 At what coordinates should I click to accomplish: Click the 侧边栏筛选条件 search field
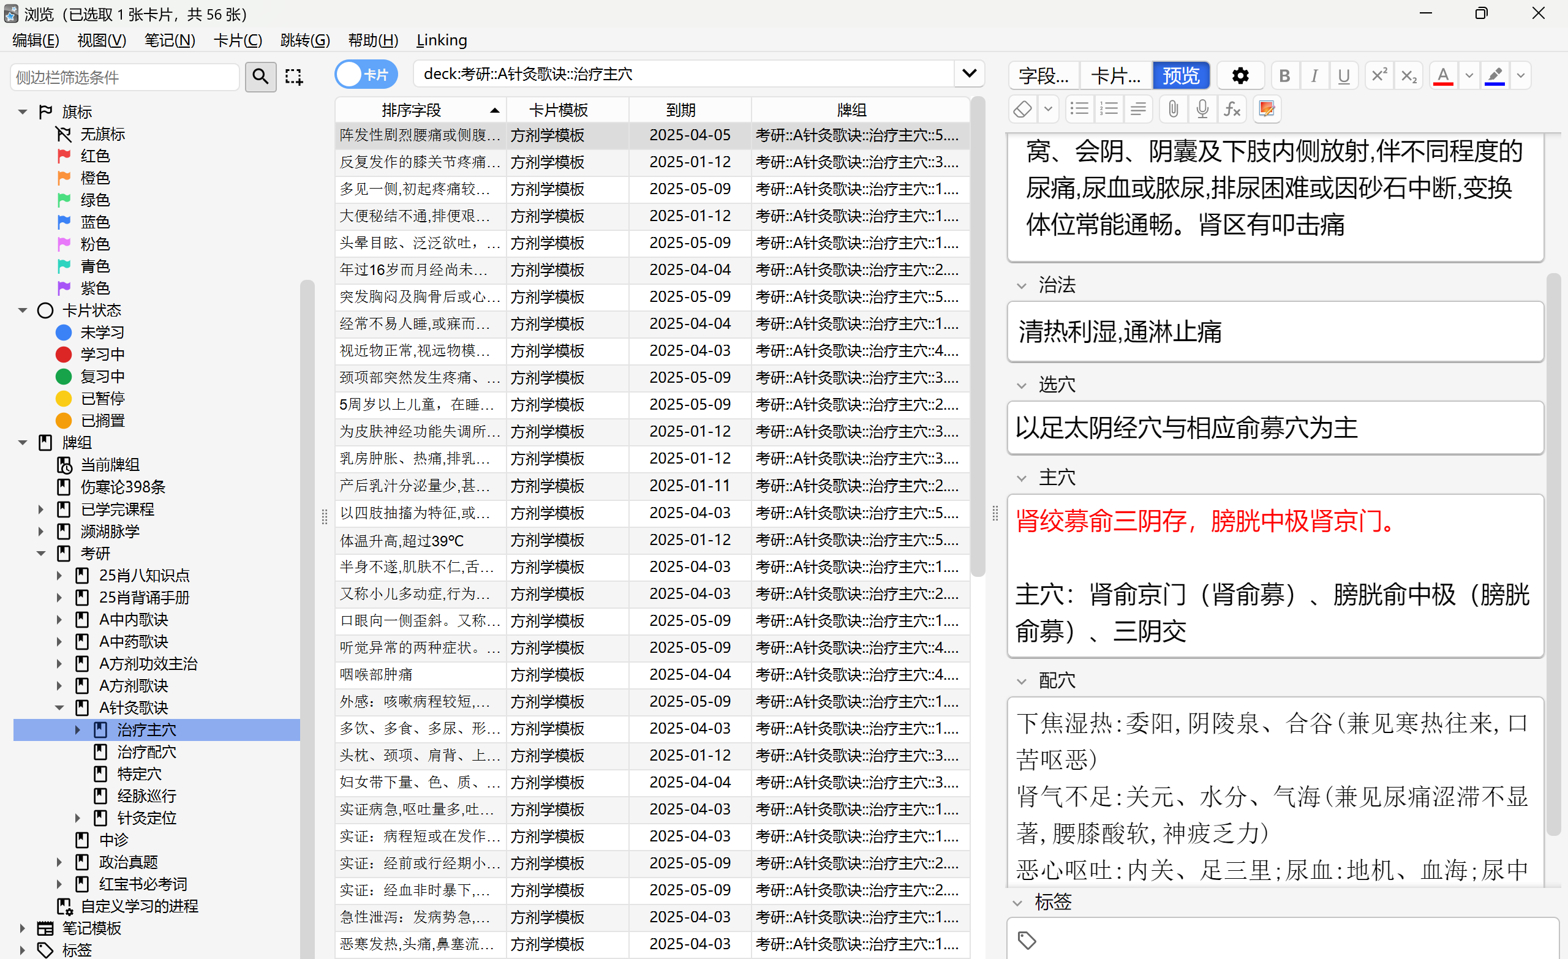[125, 77]
